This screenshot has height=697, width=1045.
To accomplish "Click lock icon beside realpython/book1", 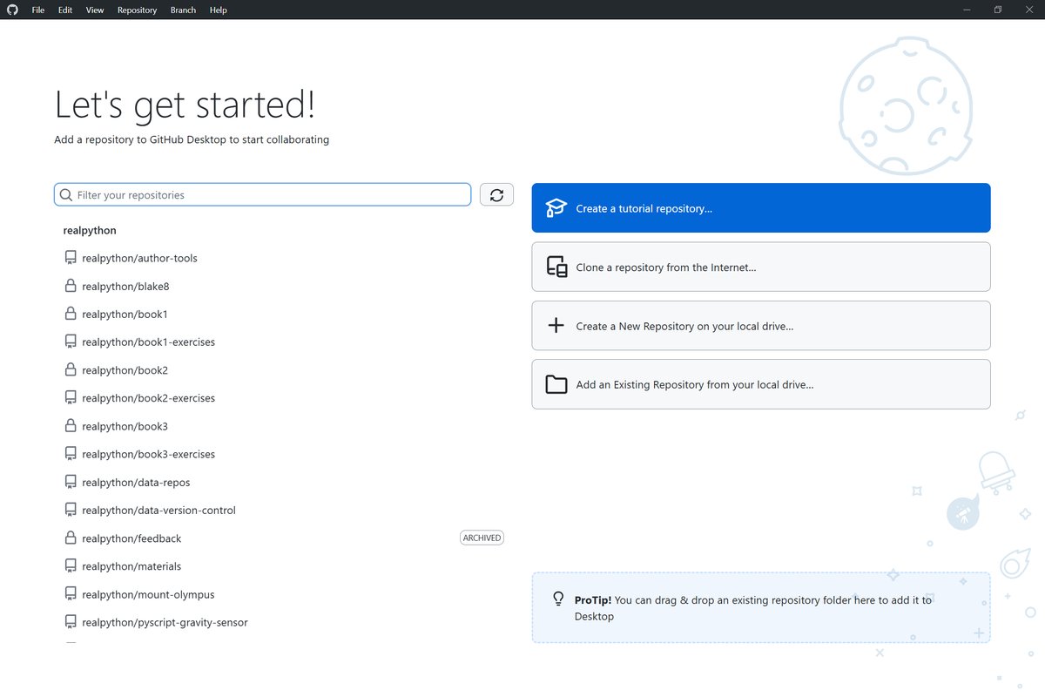I will coord(71,314).
